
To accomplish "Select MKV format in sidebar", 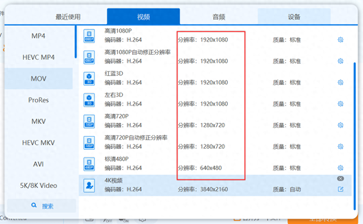I will point(38,122).
